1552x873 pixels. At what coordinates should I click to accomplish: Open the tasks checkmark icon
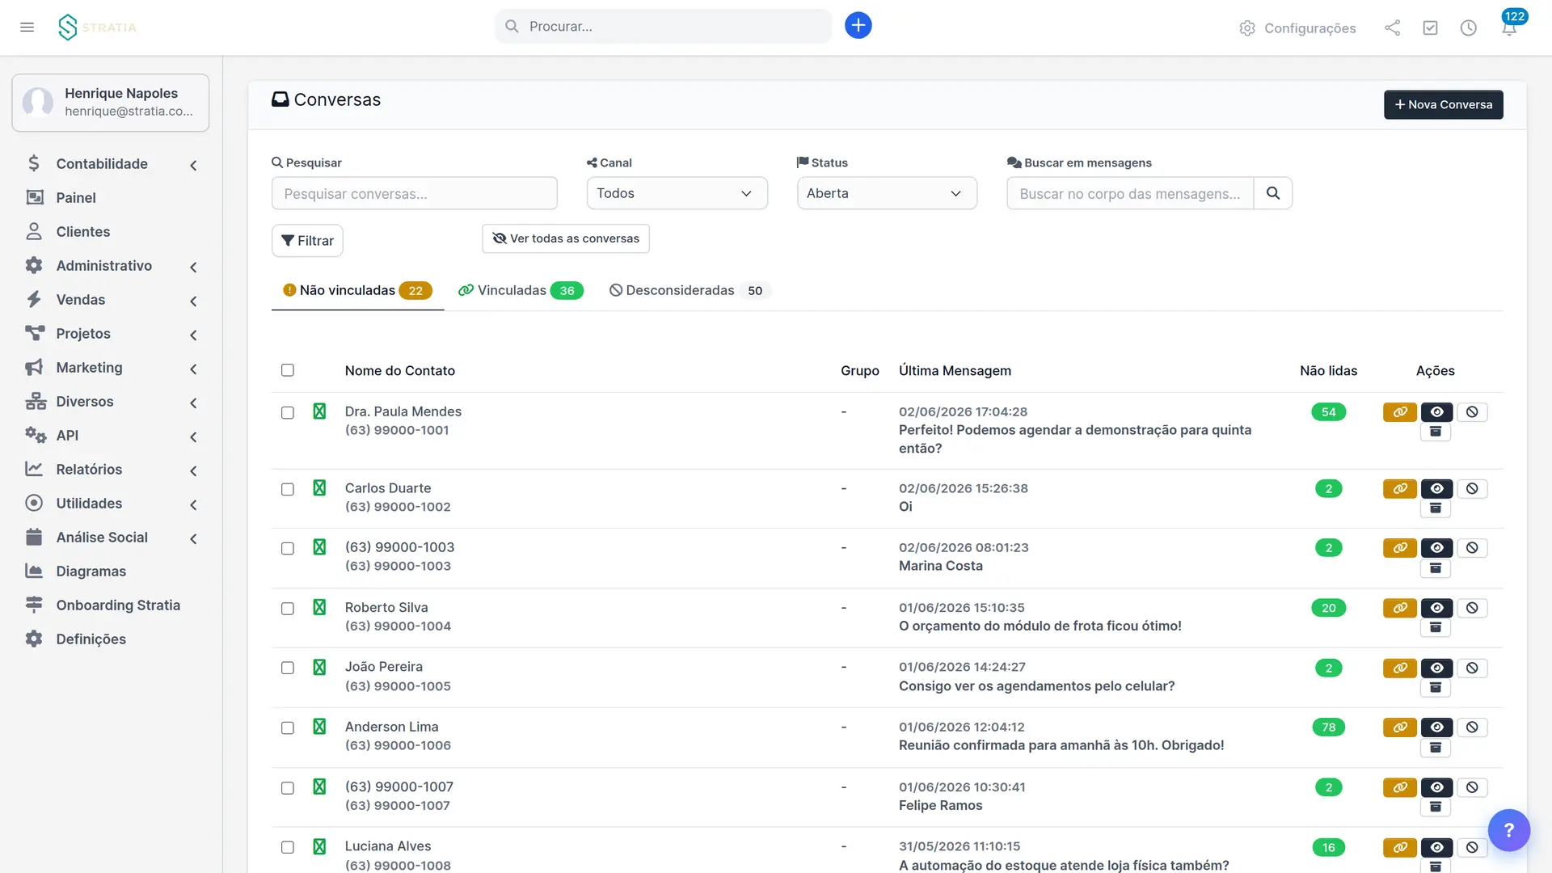(x=1430, y=28)
